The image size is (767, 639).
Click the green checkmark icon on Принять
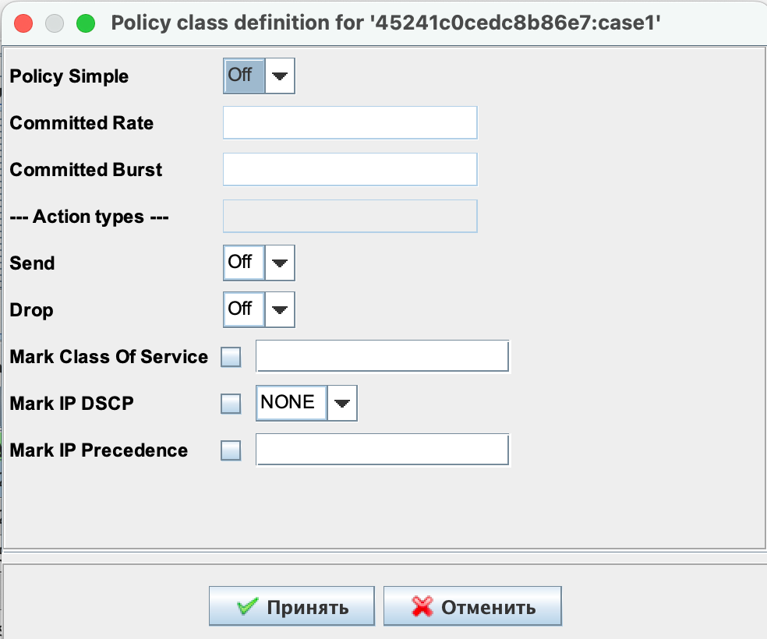point(247,607)
